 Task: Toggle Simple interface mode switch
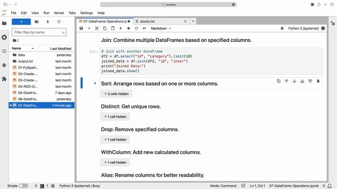tap(23, 186)
